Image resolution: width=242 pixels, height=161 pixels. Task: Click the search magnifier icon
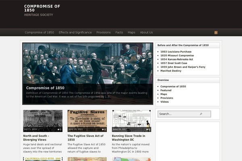pyautogui.click(x=201, y=114)
